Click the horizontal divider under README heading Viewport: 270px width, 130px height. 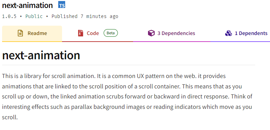[x=129, y=65]
